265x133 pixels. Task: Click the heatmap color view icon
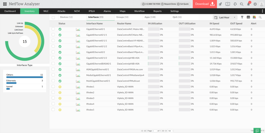click(x=254, y=17)
